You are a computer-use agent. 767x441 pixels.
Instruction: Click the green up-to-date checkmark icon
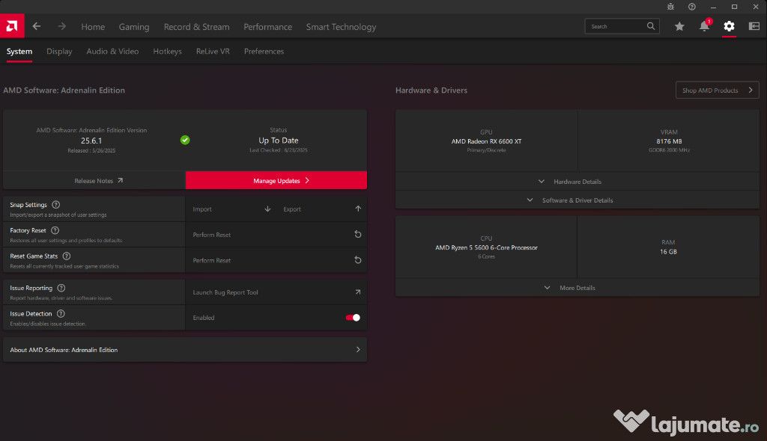pos(185,141)
